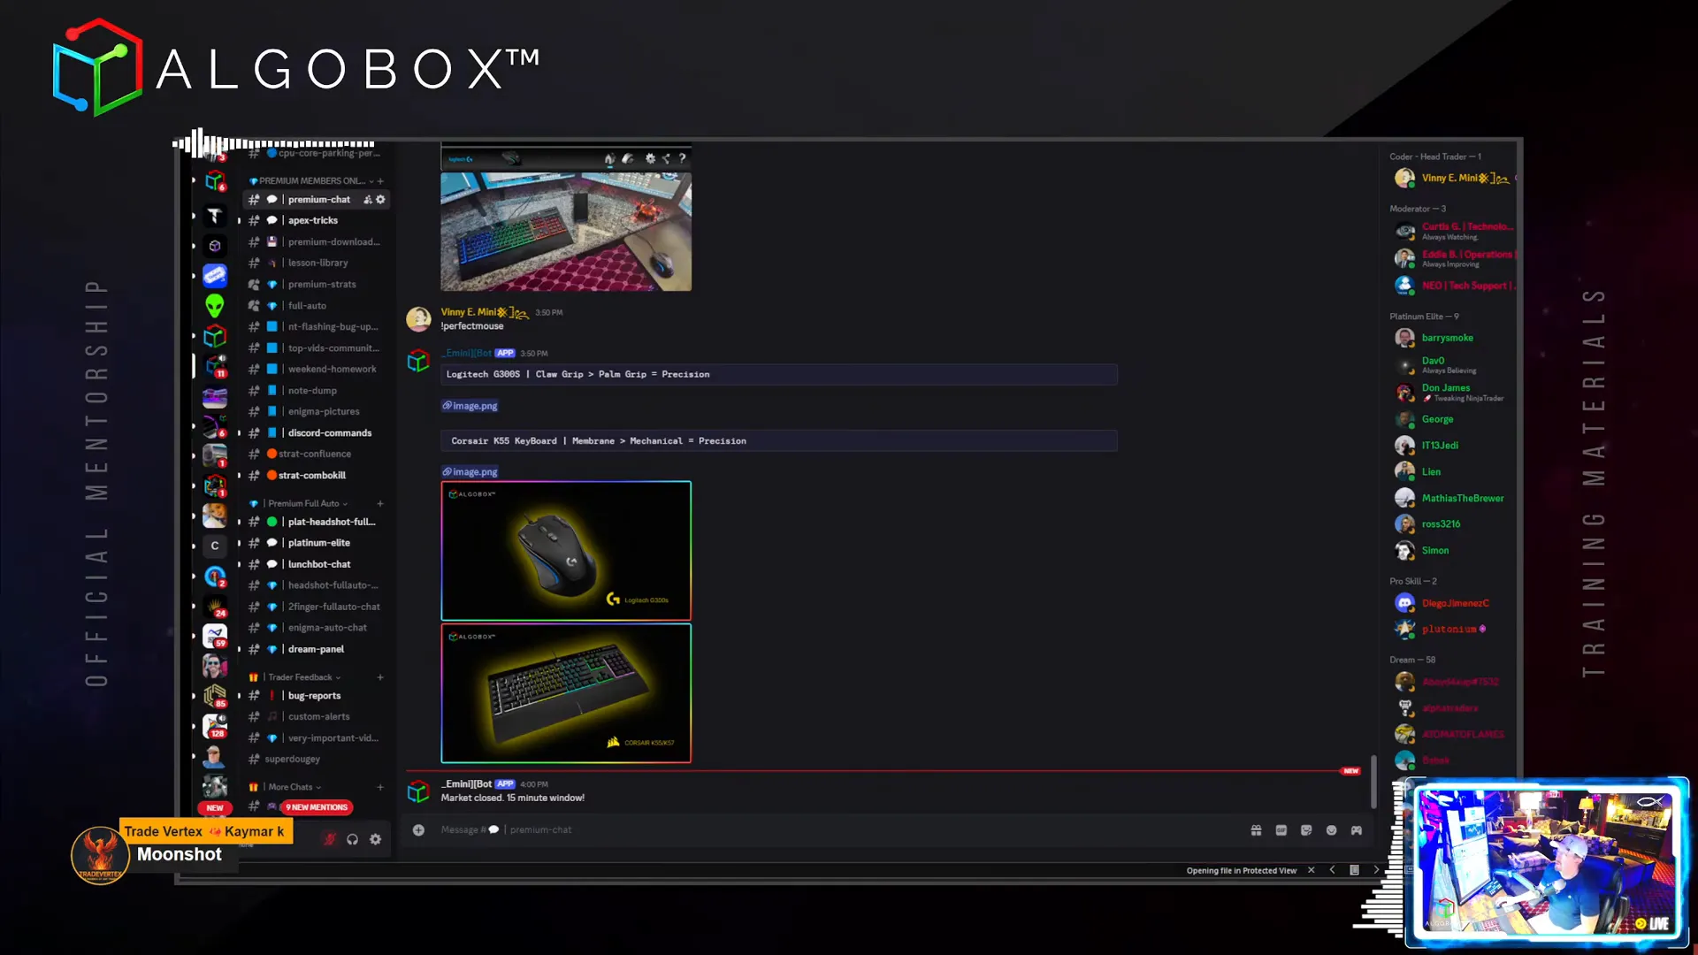Open the premium-download channel
This screenshot has width=1698, height=955.
(317, 242)
